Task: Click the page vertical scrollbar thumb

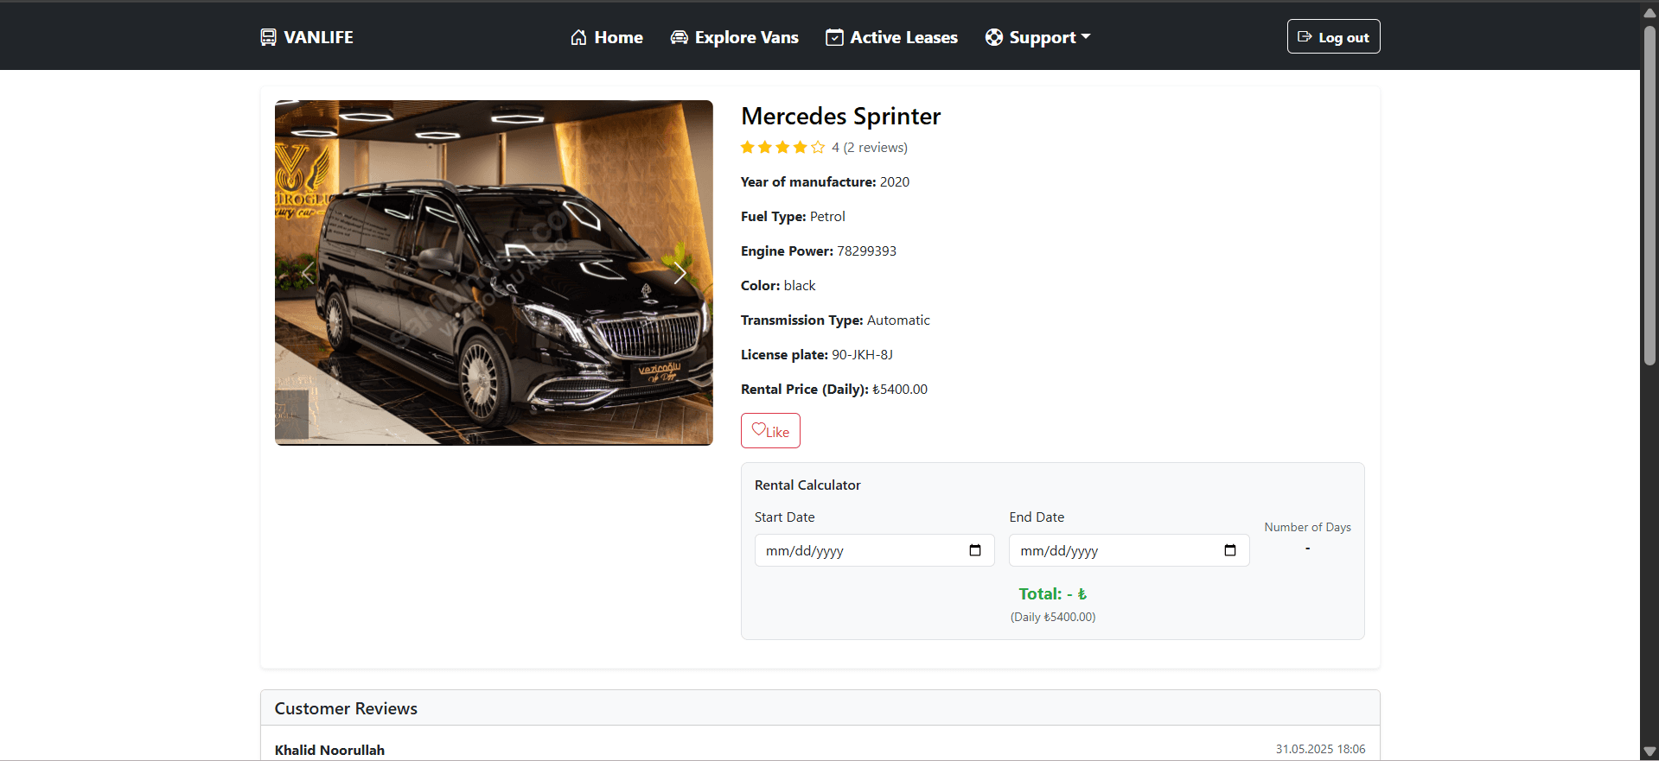Action: 1649,194
